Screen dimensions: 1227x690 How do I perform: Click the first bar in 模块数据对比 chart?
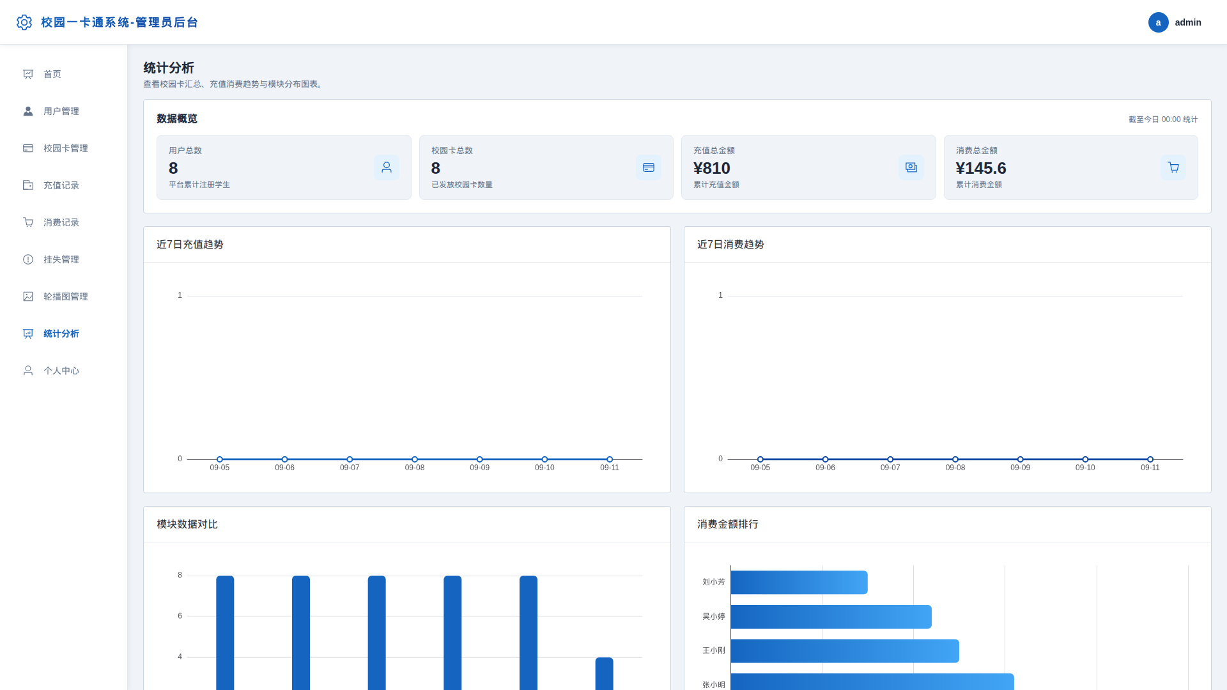225,632
